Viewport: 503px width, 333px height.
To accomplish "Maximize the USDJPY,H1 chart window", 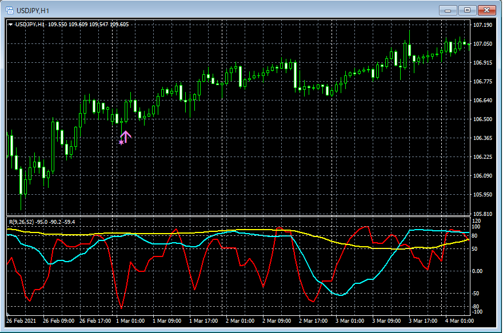I will 467,10.
